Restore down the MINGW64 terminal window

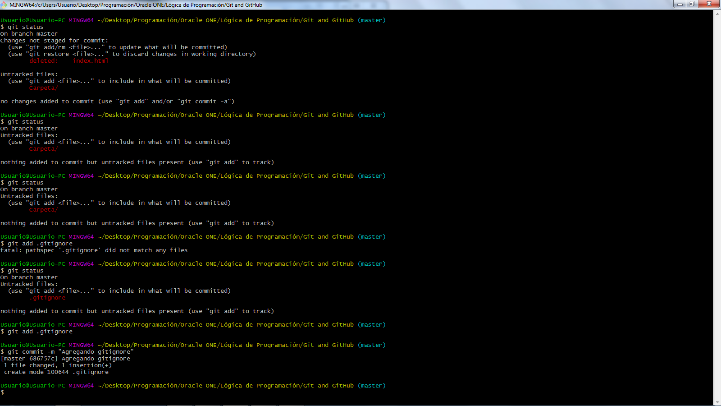click(x=691, y=4)
